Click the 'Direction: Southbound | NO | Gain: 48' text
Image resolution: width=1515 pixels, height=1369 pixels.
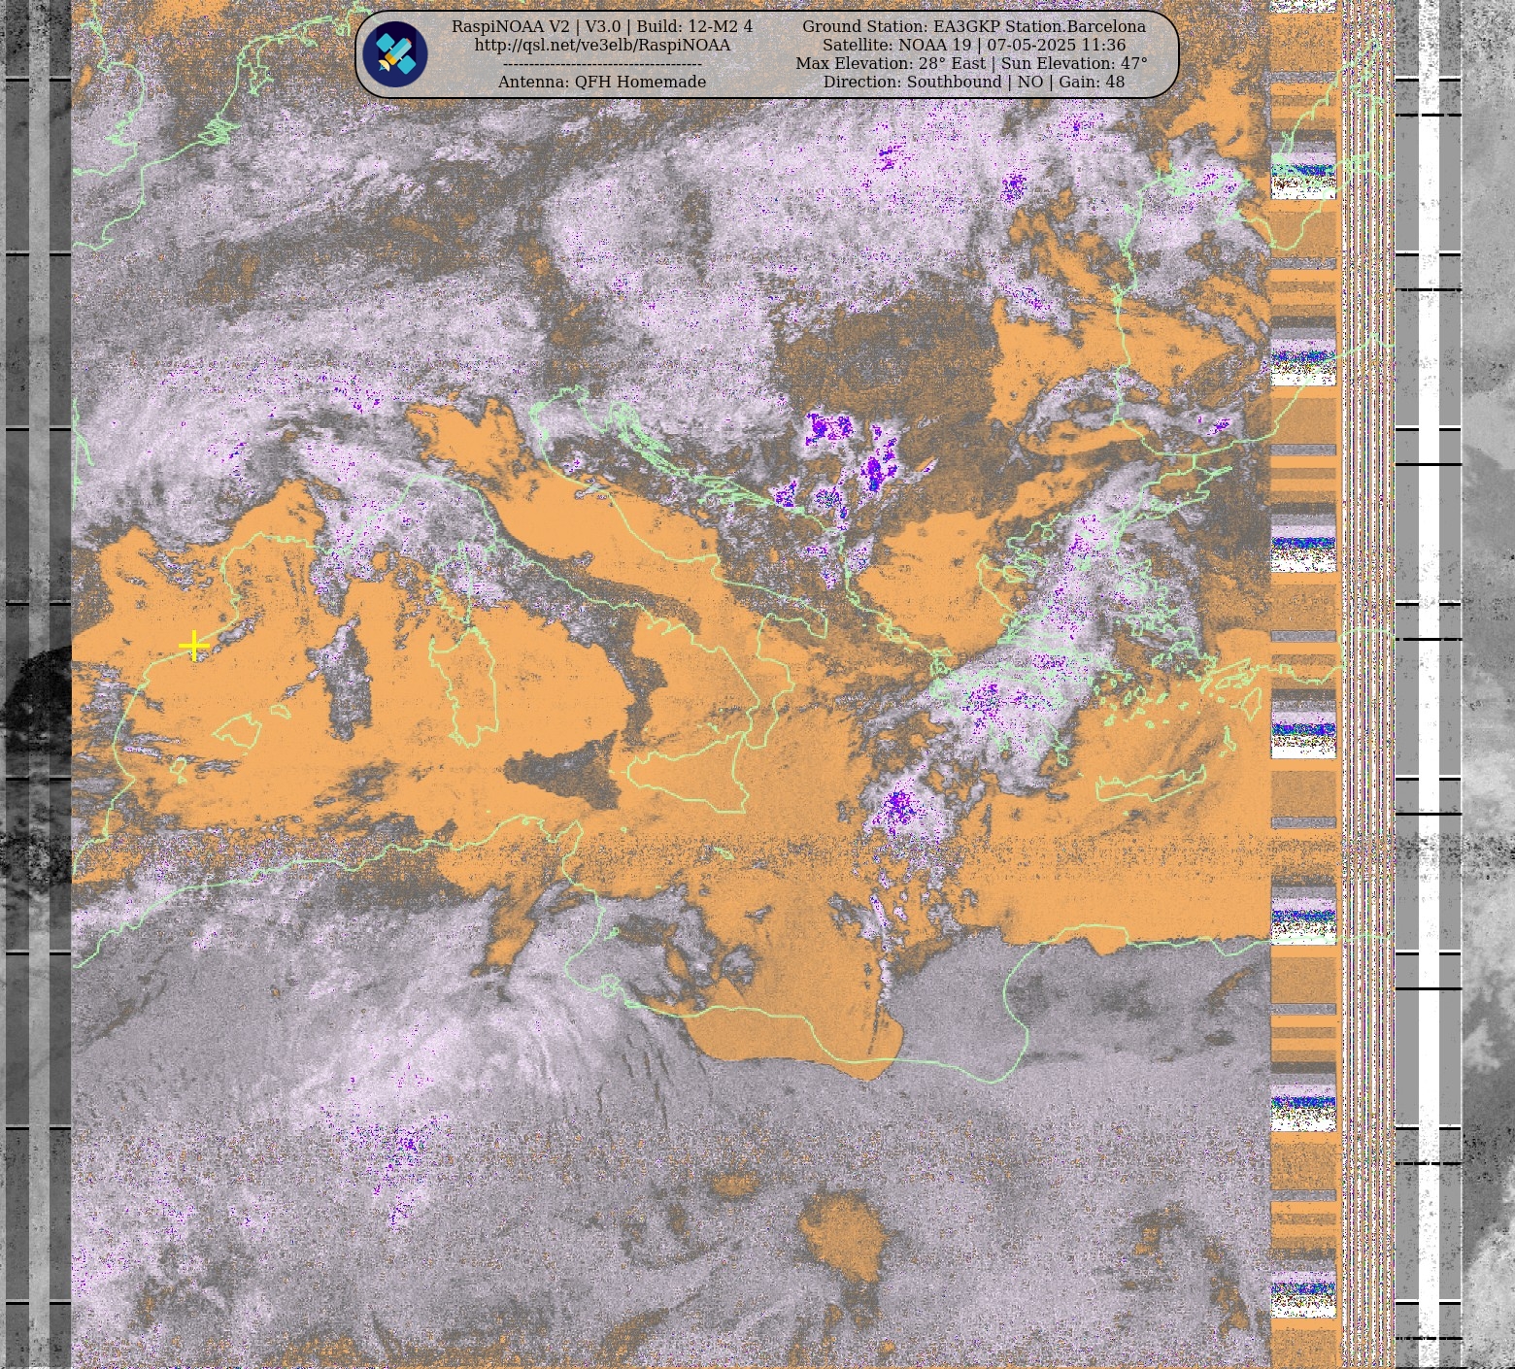(974, 82)
